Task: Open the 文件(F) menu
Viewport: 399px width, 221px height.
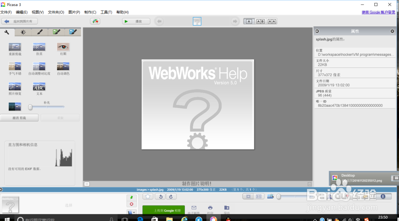Action: 6,12
